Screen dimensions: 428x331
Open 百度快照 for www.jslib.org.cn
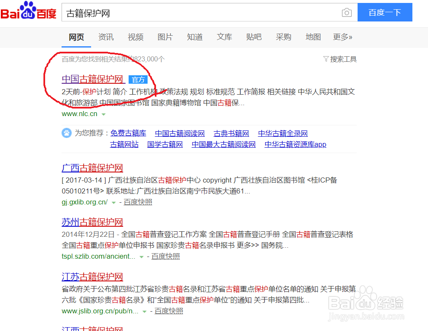(x=169, y=311)
